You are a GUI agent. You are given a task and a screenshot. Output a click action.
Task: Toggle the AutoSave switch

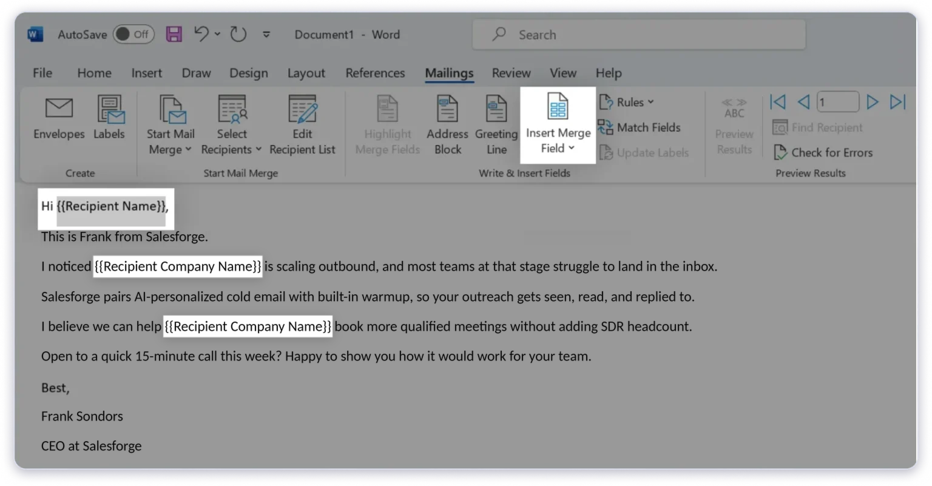[x=133, y=35]
